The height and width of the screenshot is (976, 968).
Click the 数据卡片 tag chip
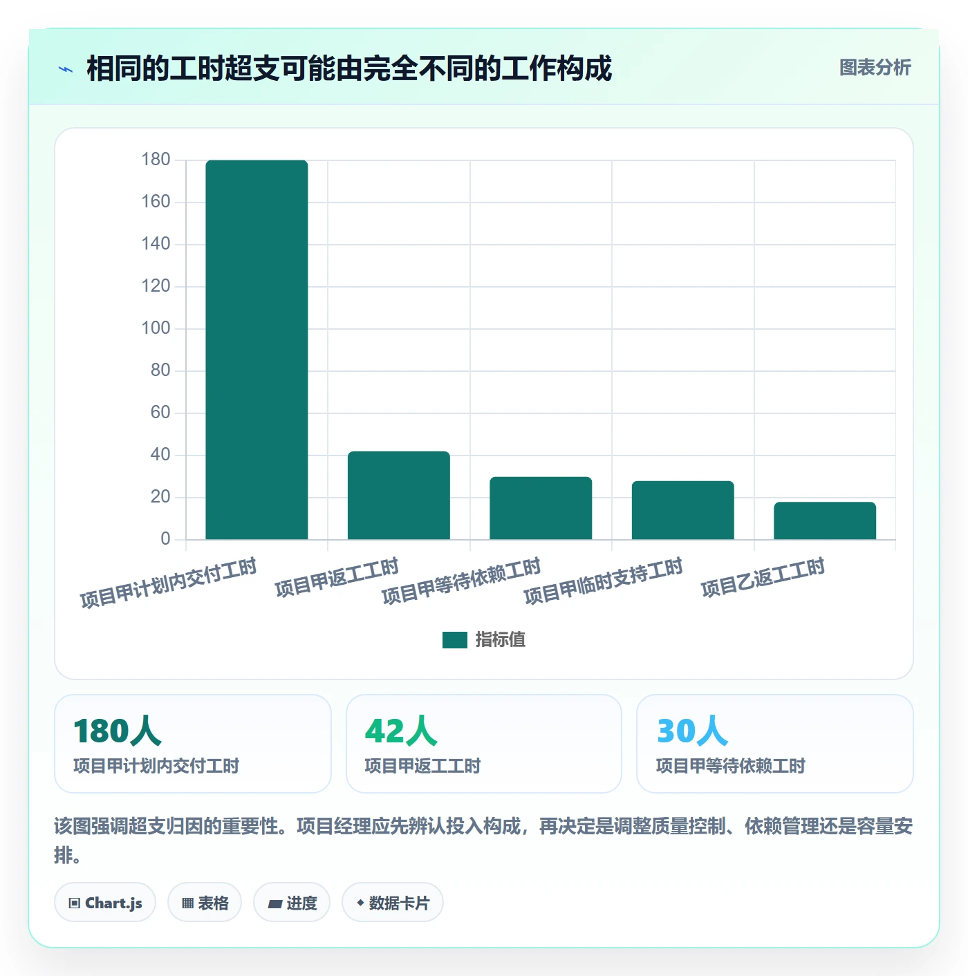click(x=393, y=903)
